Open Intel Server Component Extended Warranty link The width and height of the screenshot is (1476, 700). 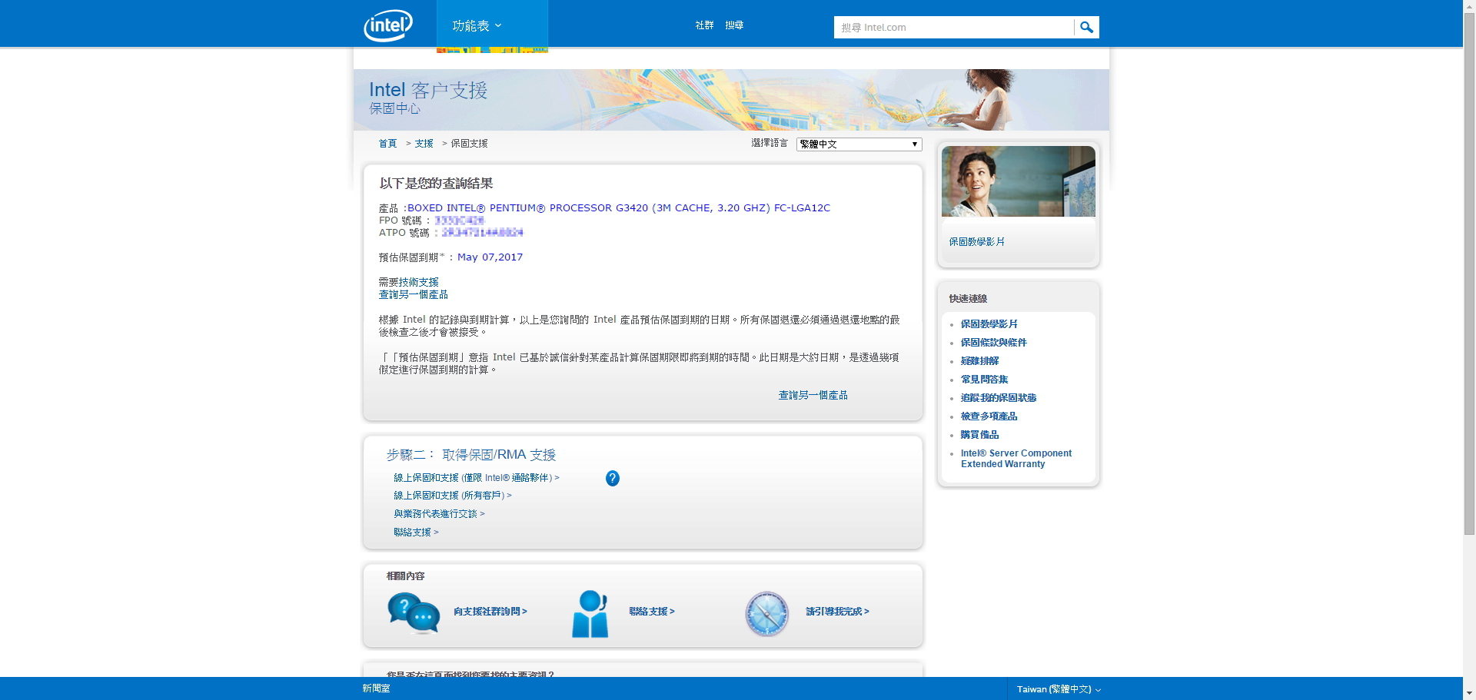tap(1016, 459)
